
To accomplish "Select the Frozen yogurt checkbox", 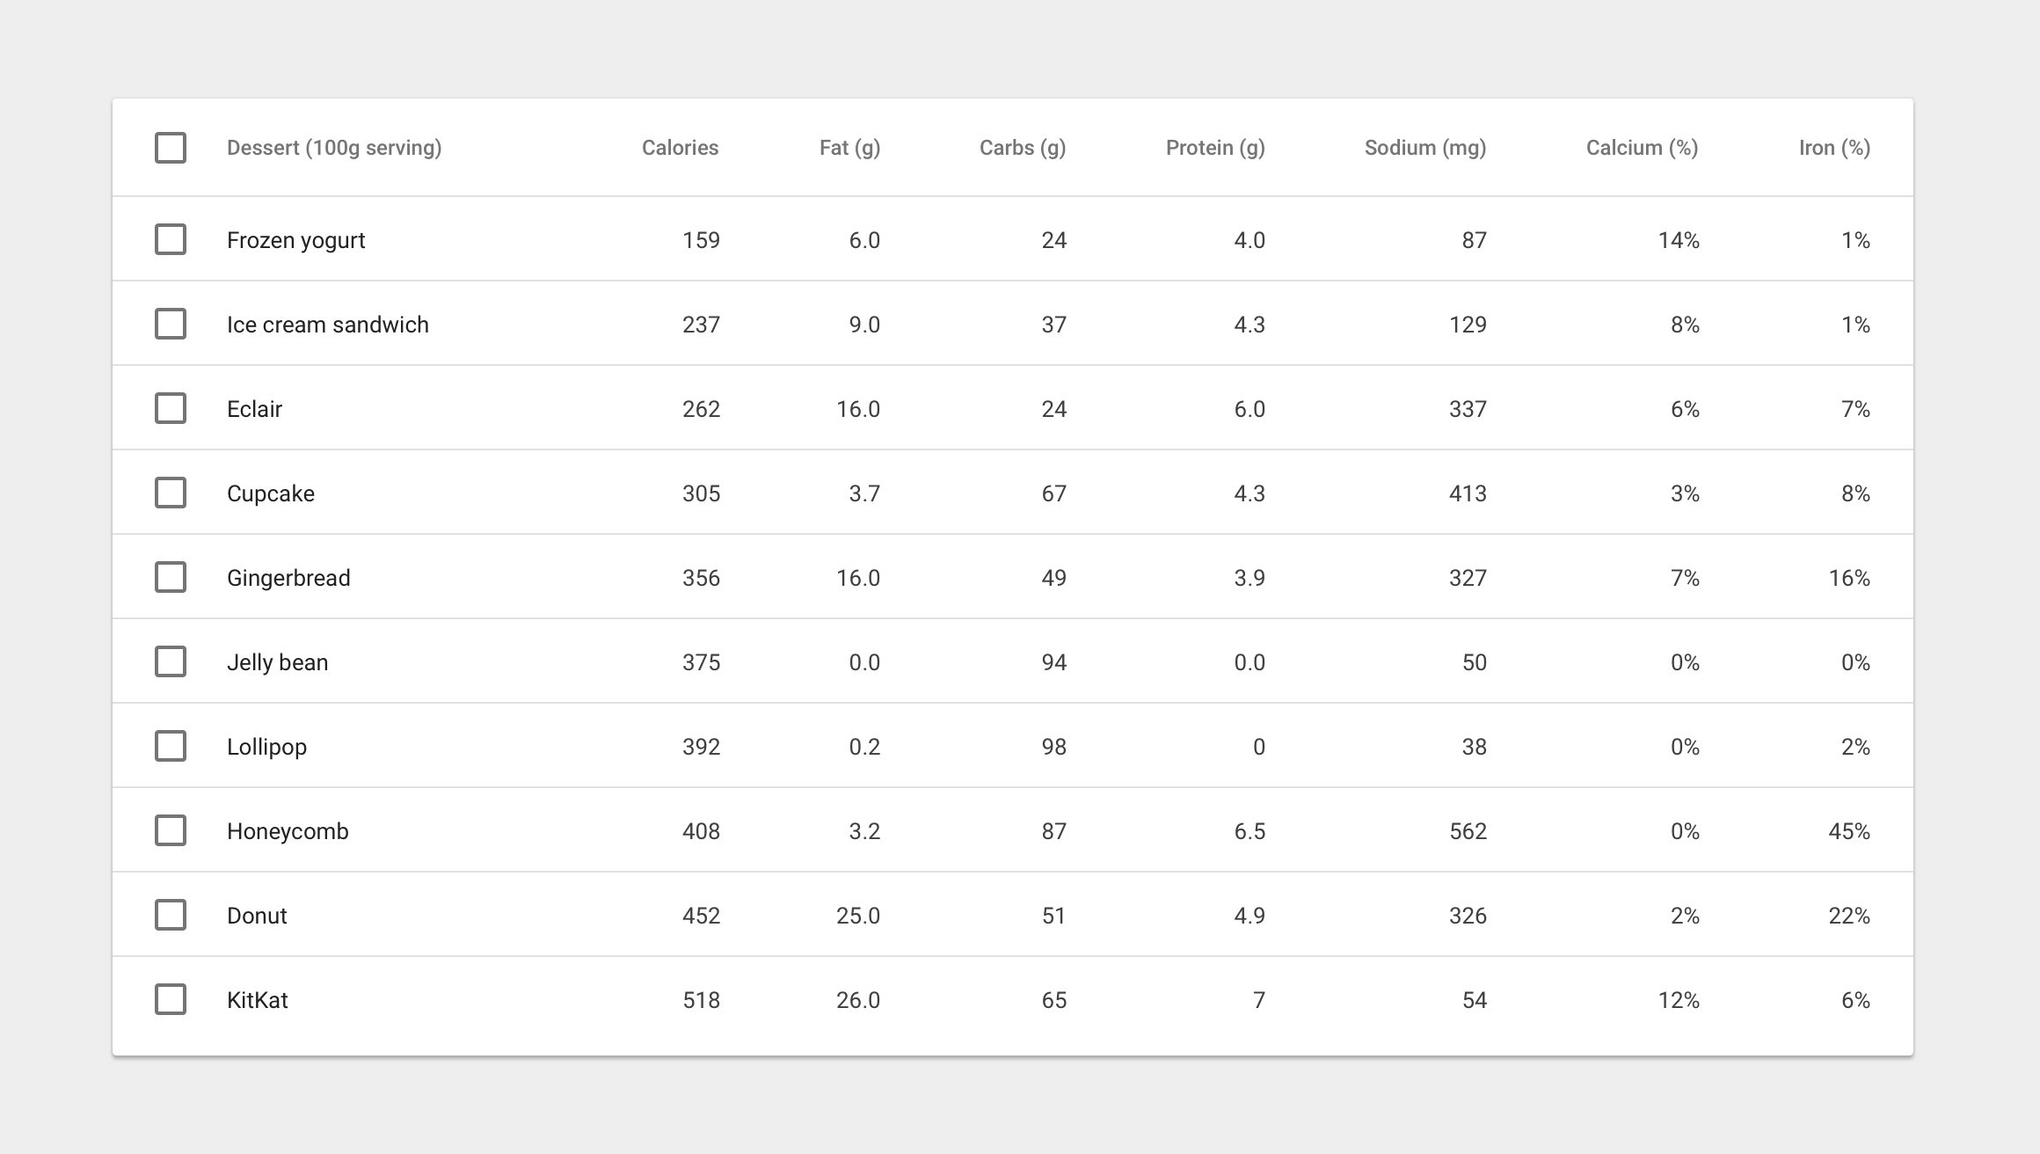I will (171, 238).
